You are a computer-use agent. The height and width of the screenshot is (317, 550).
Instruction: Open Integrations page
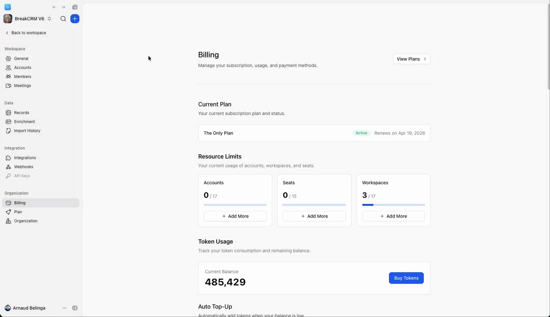point(41,158)
